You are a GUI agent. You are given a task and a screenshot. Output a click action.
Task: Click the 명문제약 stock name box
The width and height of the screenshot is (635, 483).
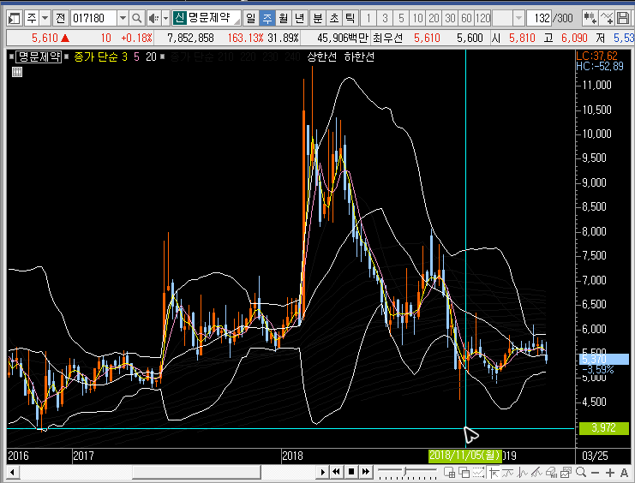(x=207, y=18)
